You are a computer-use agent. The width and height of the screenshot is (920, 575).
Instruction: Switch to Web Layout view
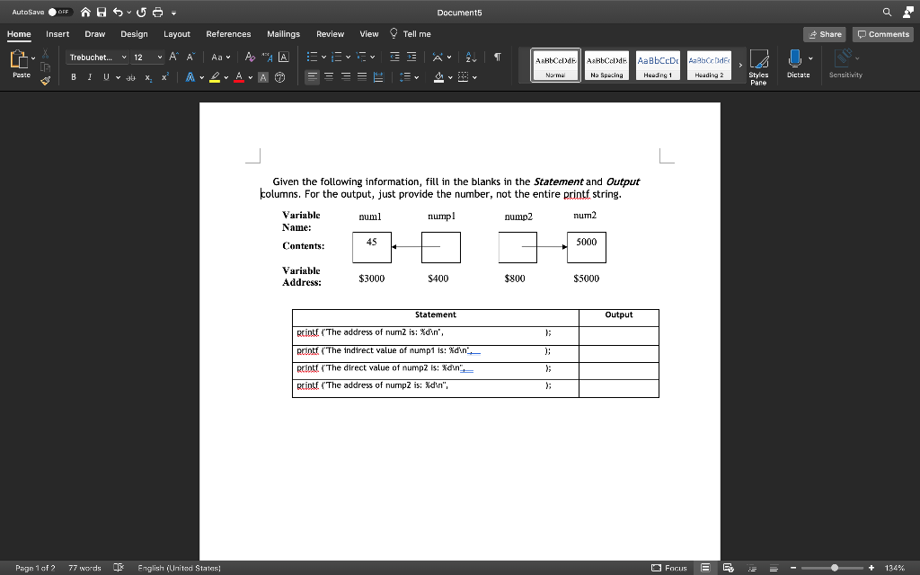[x=728, y=568]
